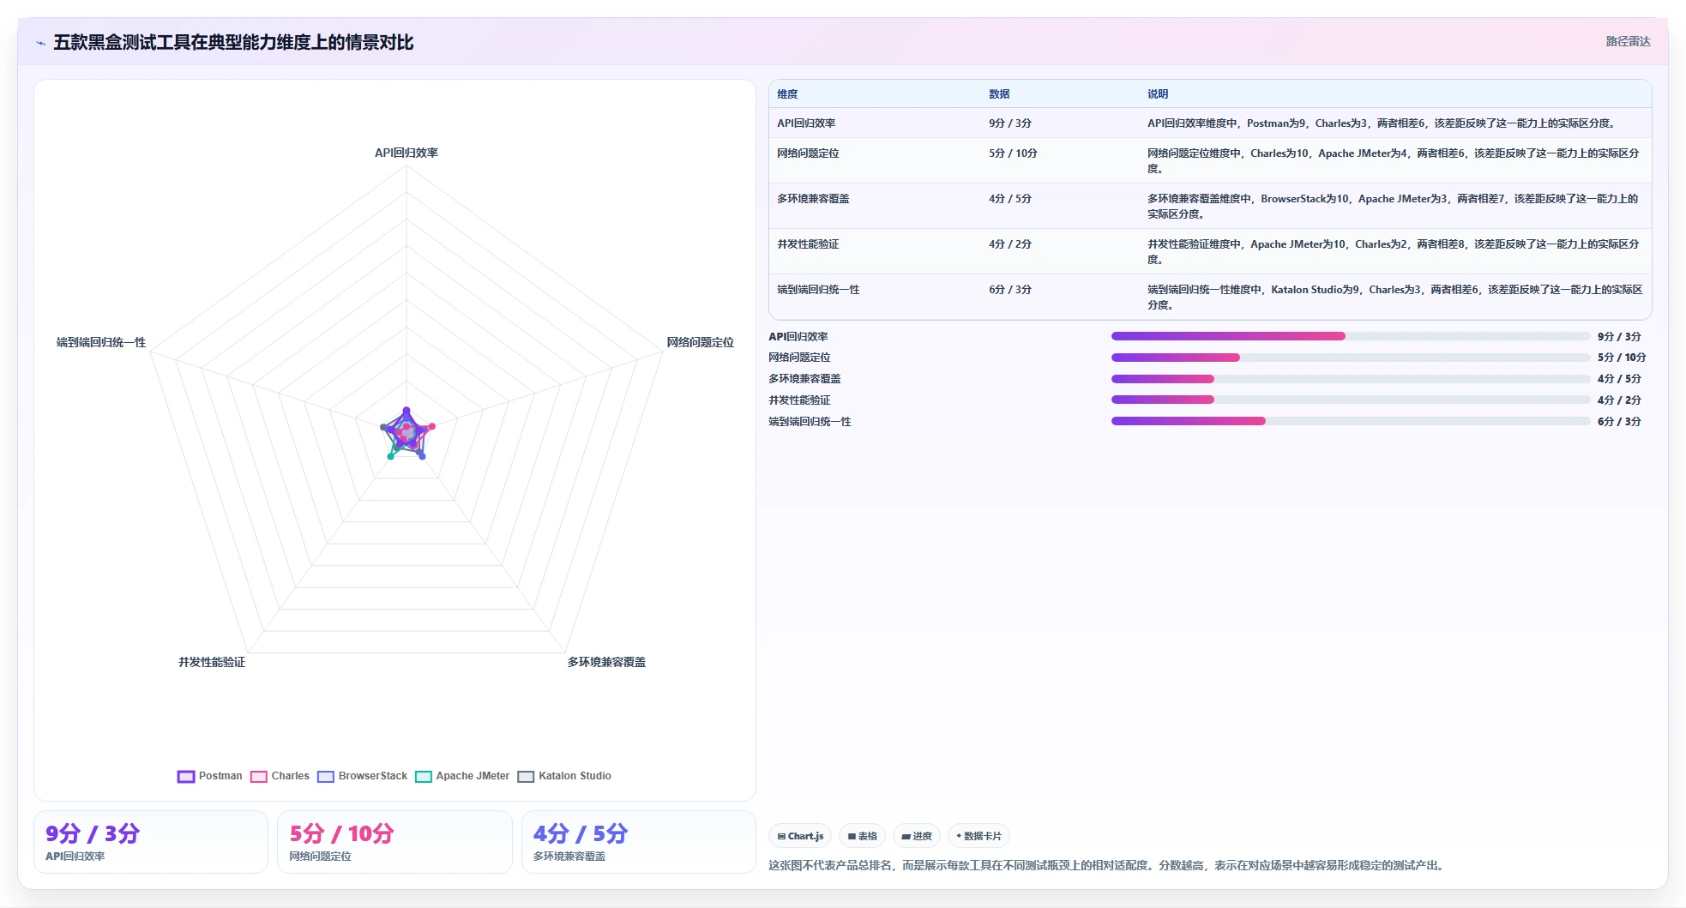Click the API回归效率 progress bar
Image resolution: width=1686 pixels, height=908 pixels.
pyautogui.click(x=1351, y=336)
